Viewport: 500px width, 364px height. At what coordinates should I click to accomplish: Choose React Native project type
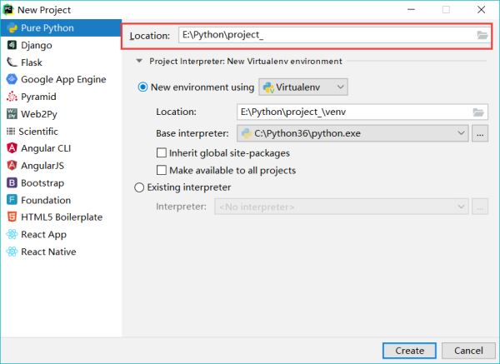[x=48, y=252]
